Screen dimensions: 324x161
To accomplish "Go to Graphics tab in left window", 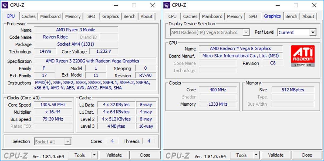I will coord(110,16).
